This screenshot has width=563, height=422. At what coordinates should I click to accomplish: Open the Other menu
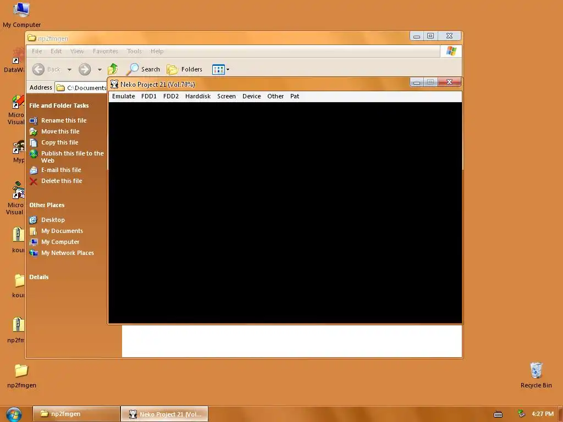pyautogui.click(x=275, y=96)
